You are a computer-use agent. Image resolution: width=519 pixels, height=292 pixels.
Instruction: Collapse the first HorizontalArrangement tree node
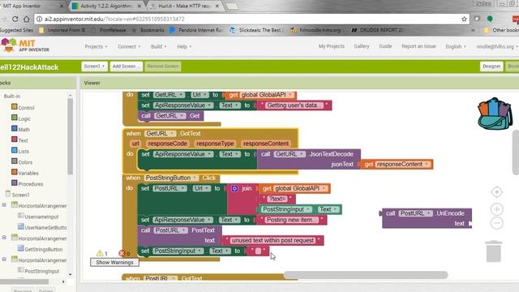coord(4,205)
